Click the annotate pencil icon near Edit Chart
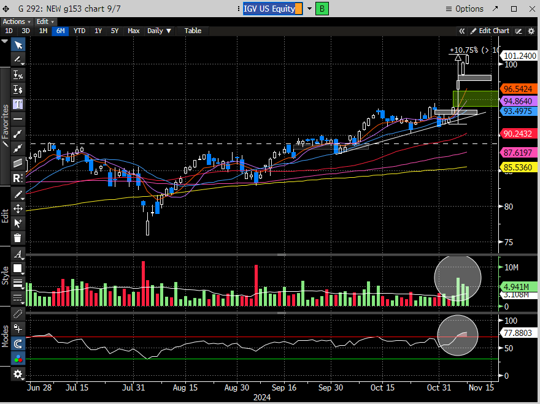This screenshot has height=404, width=540. tap(519, 31)
